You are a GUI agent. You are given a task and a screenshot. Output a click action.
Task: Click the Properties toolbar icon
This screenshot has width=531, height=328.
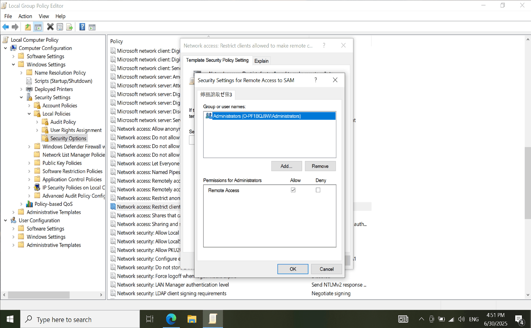pos(60,27)
